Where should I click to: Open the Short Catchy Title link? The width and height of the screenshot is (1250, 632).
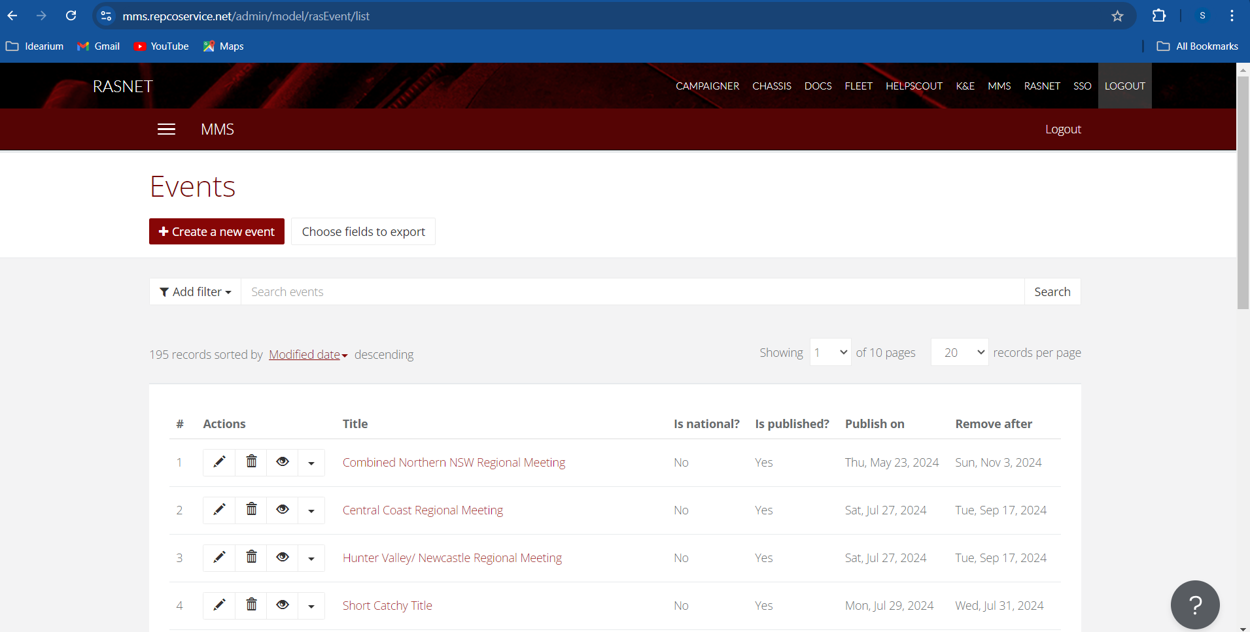tap(387, 606)
